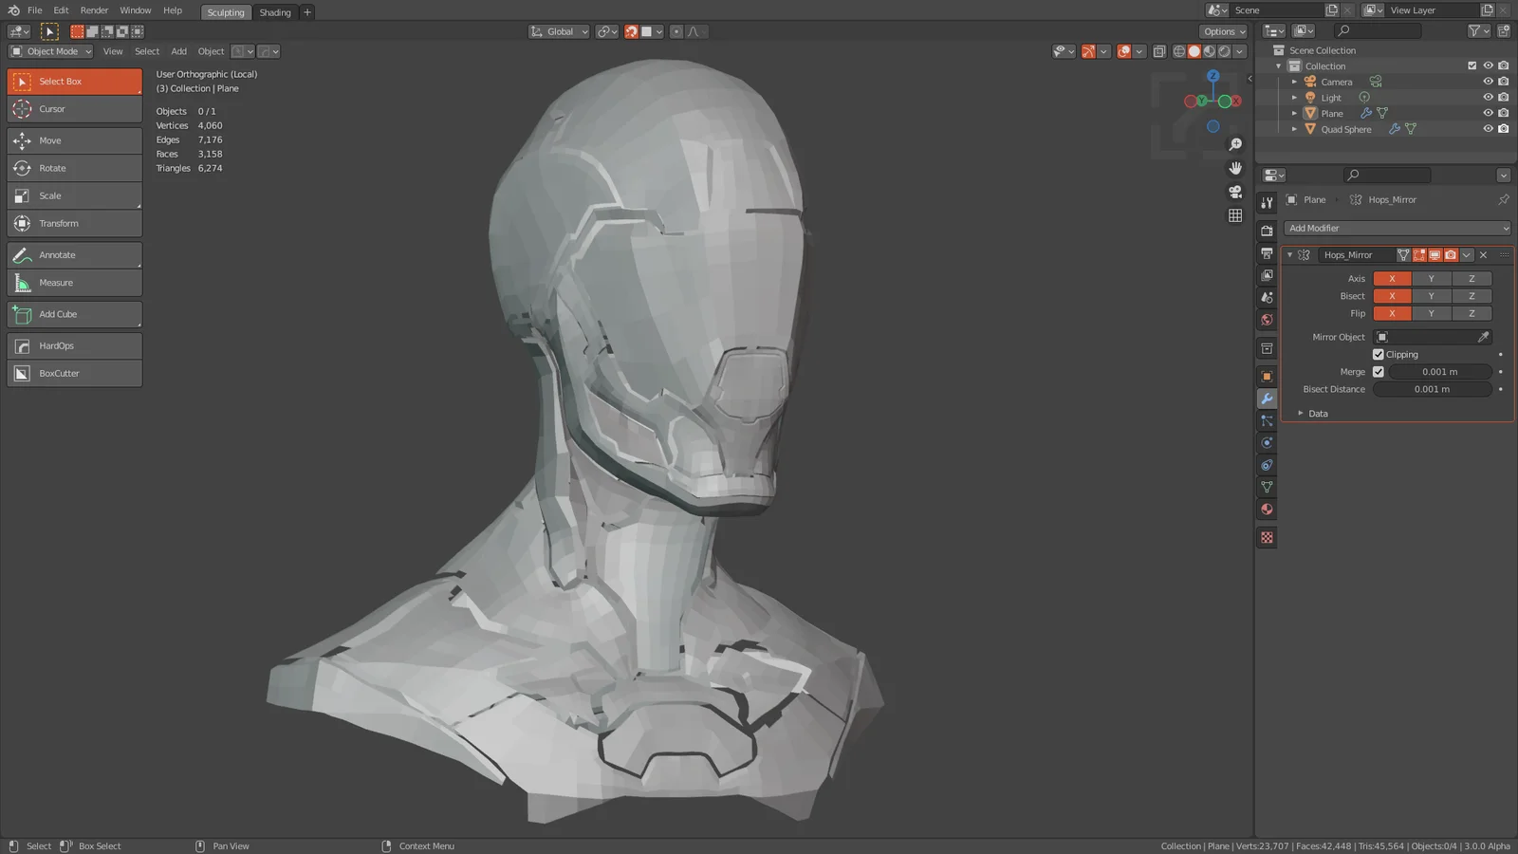Select the HardOps tool in toolbar
The image size is (1518, 854).
pyautogui.click(x=73, y=345)
